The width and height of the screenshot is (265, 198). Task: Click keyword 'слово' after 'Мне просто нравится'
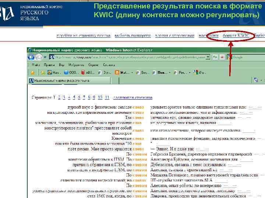coord(138,149)
